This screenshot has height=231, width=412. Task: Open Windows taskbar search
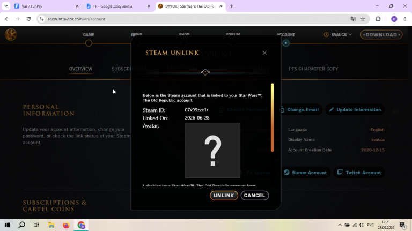coord(22,225)
